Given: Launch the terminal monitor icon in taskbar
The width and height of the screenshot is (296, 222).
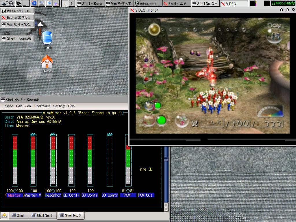Looking at the screenshot, I should pos(41,3).
